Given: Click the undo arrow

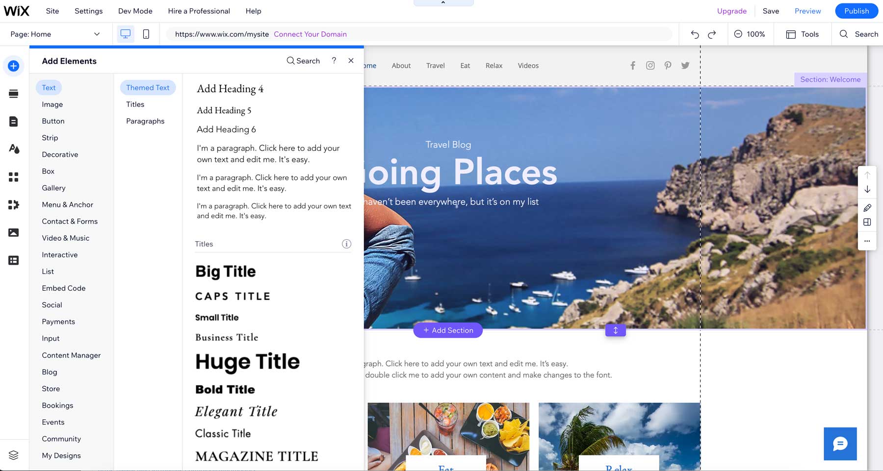Looking at the screenshot, I should click(695, 34).
